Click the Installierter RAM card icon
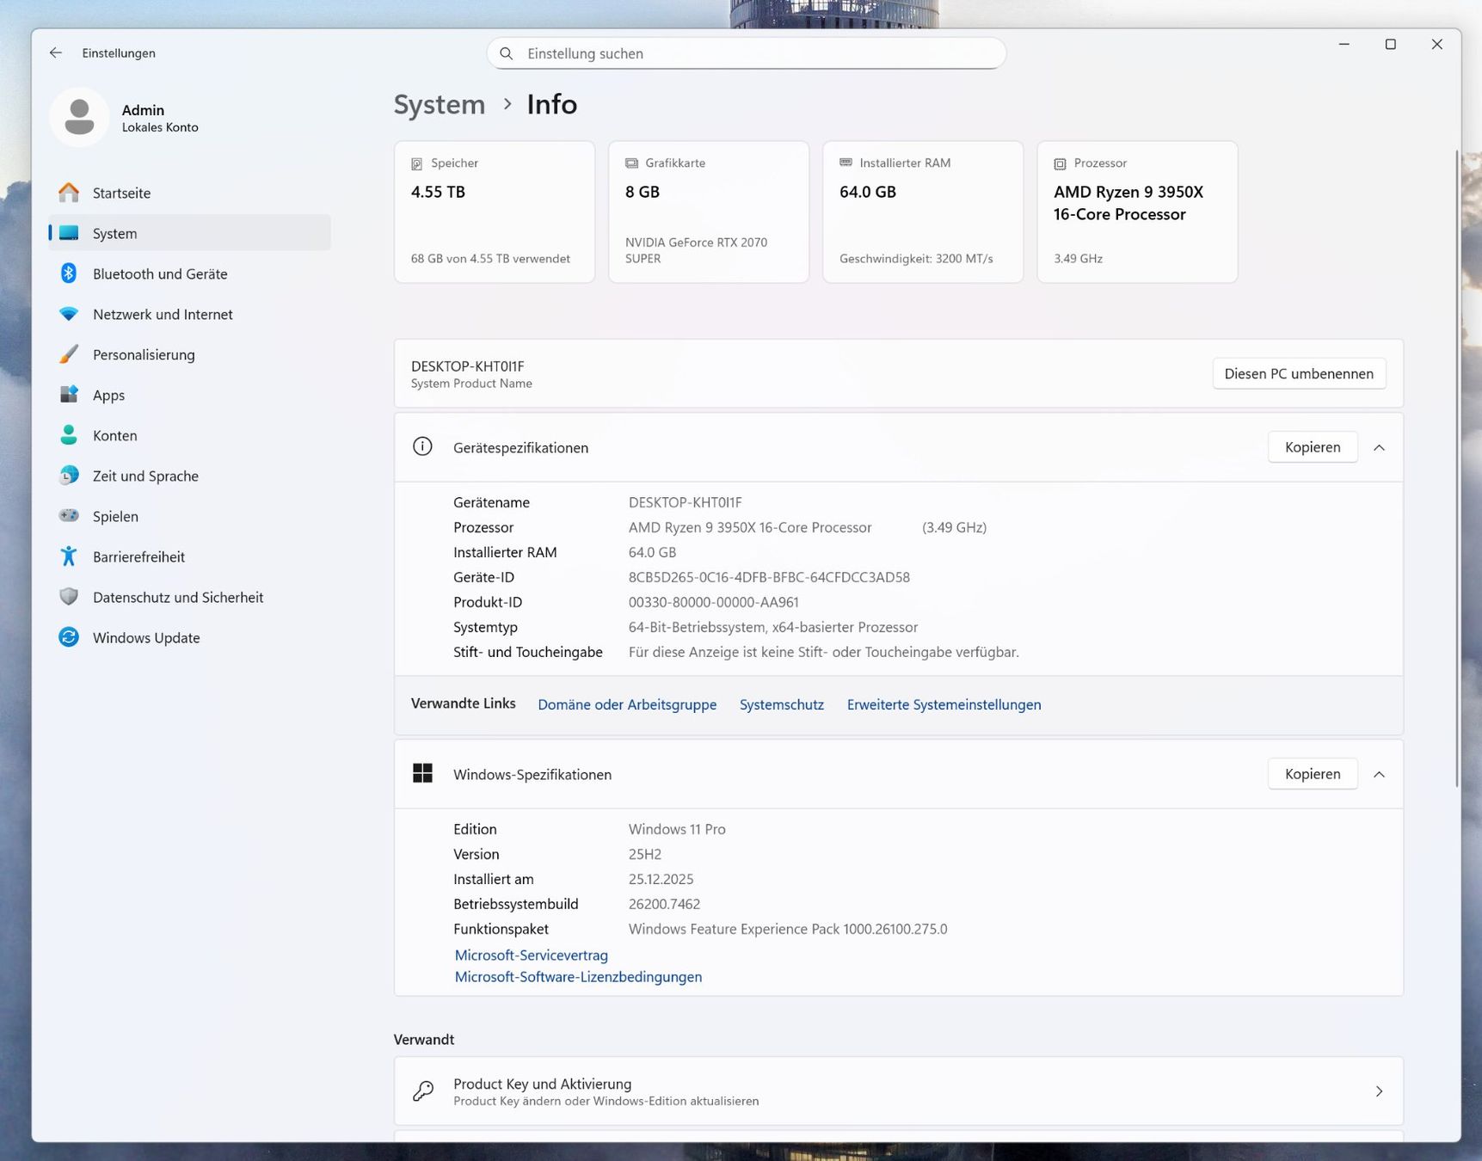1482x1161 pixels. point(846,163)
